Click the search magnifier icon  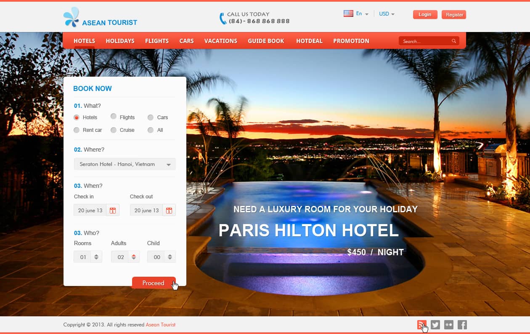click(x=454, y=41)
